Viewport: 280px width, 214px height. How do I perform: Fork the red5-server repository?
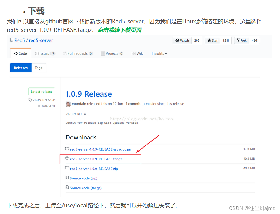click(242, 41)
